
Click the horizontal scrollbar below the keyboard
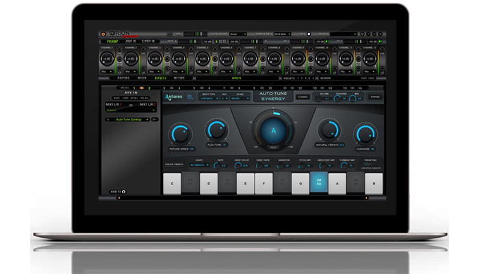pos(274,198)
